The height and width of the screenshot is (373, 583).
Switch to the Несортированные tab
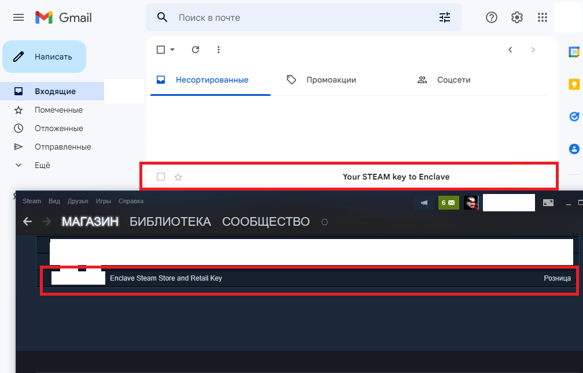click(x=211, y=80)
